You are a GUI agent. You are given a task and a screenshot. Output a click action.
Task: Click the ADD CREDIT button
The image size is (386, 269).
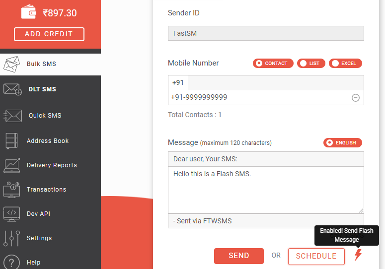pos(49,34)
